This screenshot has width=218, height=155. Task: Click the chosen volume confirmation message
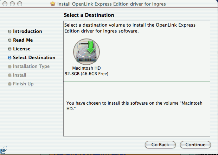tap(134, 106)
